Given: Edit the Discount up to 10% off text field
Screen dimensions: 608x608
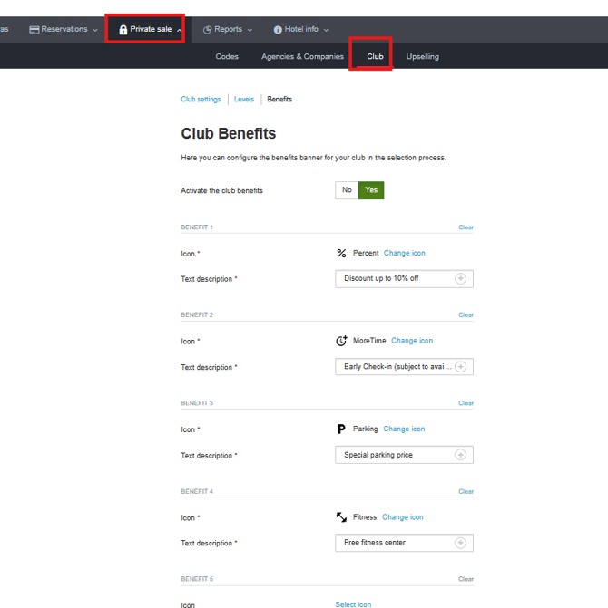Looking at the screenshot, I should tap(404, 279).
